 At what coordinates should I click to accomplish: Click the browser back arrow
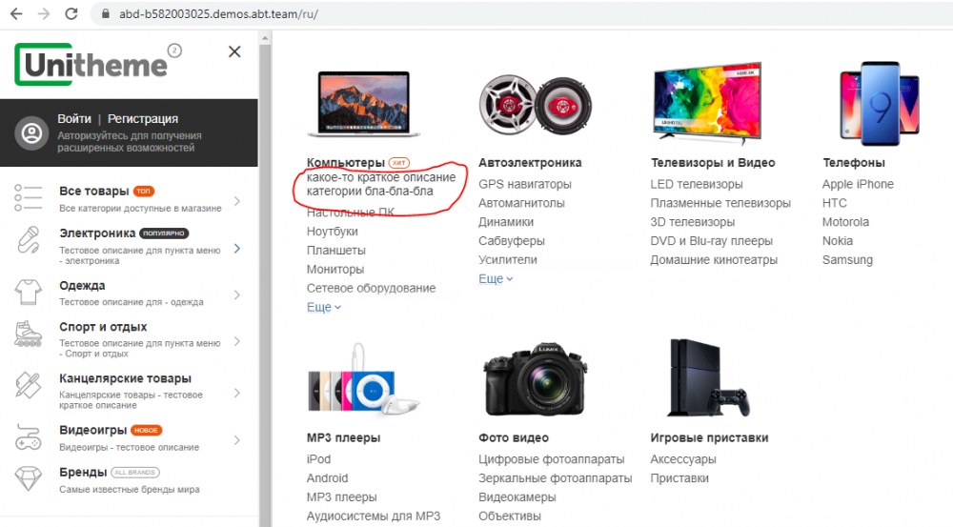click(x=16, y=14)
